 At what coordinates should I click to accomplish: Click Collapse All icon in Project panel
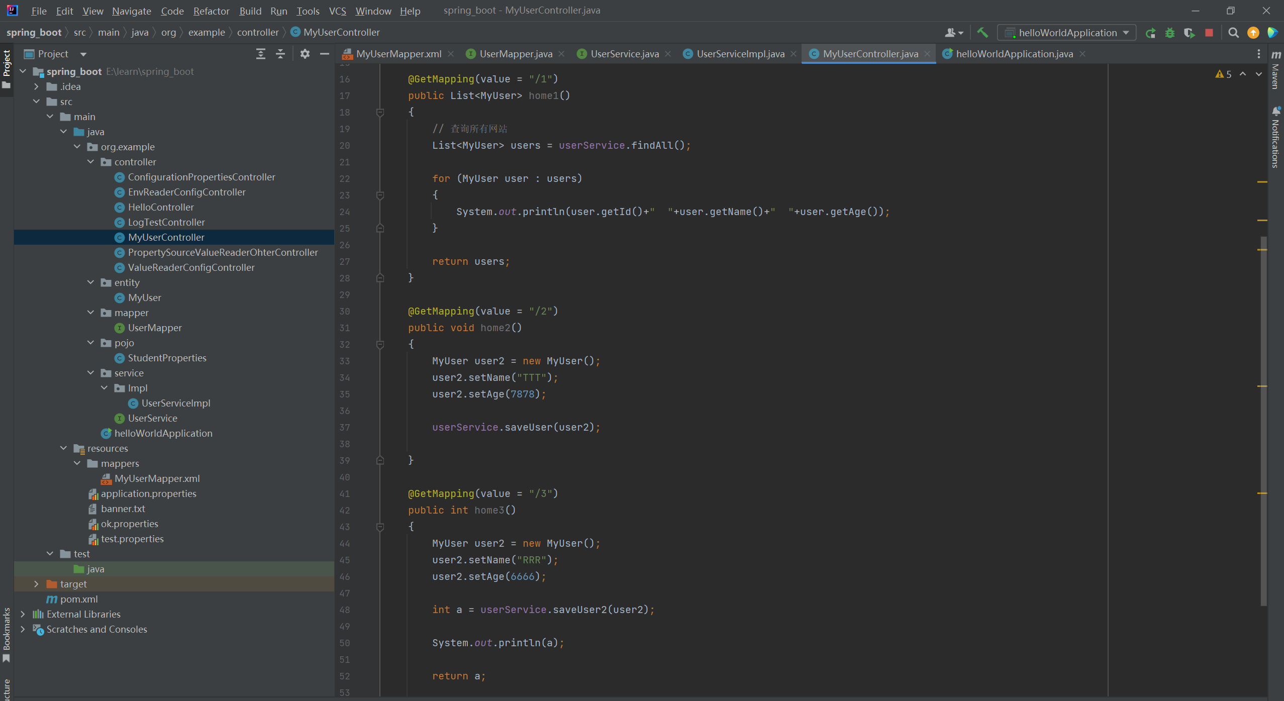280,54
